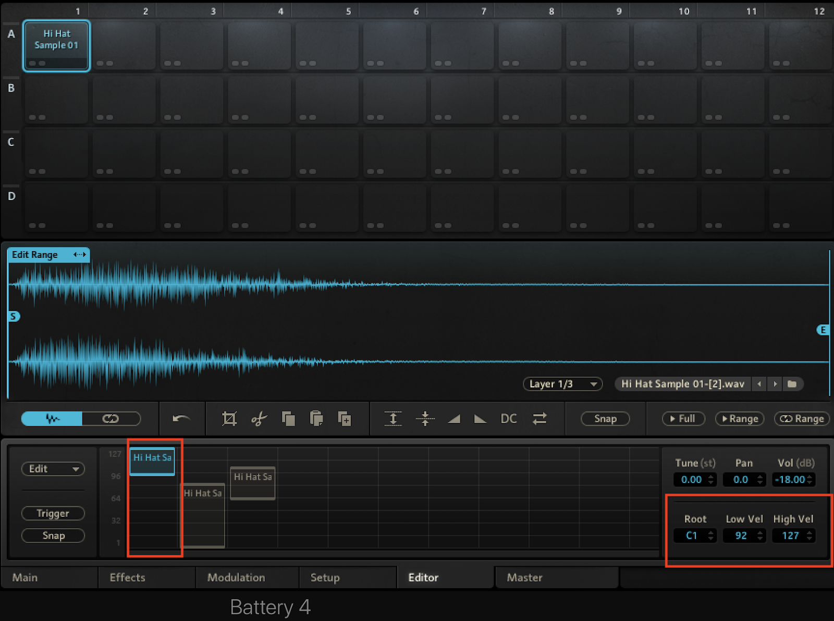The height and width of the screenshot is (621, 834).
Task: Click the stepper arrows beside Tune value
Action: click(711, 479)
